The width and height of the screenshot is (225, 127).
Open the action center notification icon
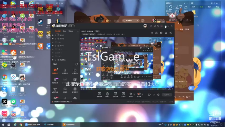[221, 124]
